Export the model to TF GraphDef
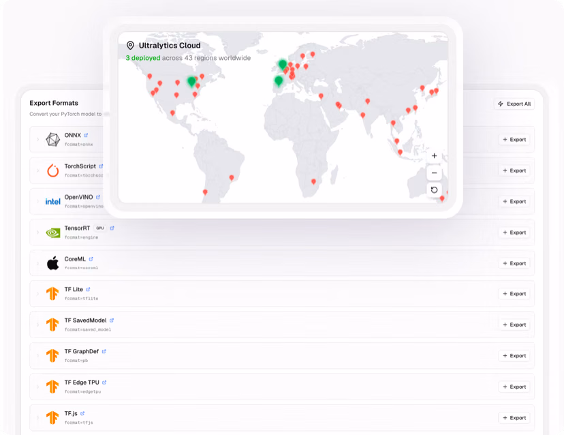 click(514, 355)
